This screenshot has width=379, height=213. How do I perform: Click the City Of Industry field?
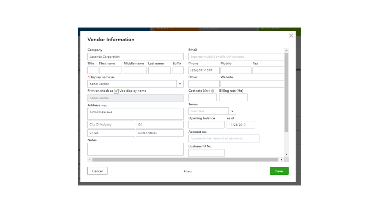pos(111,124)
